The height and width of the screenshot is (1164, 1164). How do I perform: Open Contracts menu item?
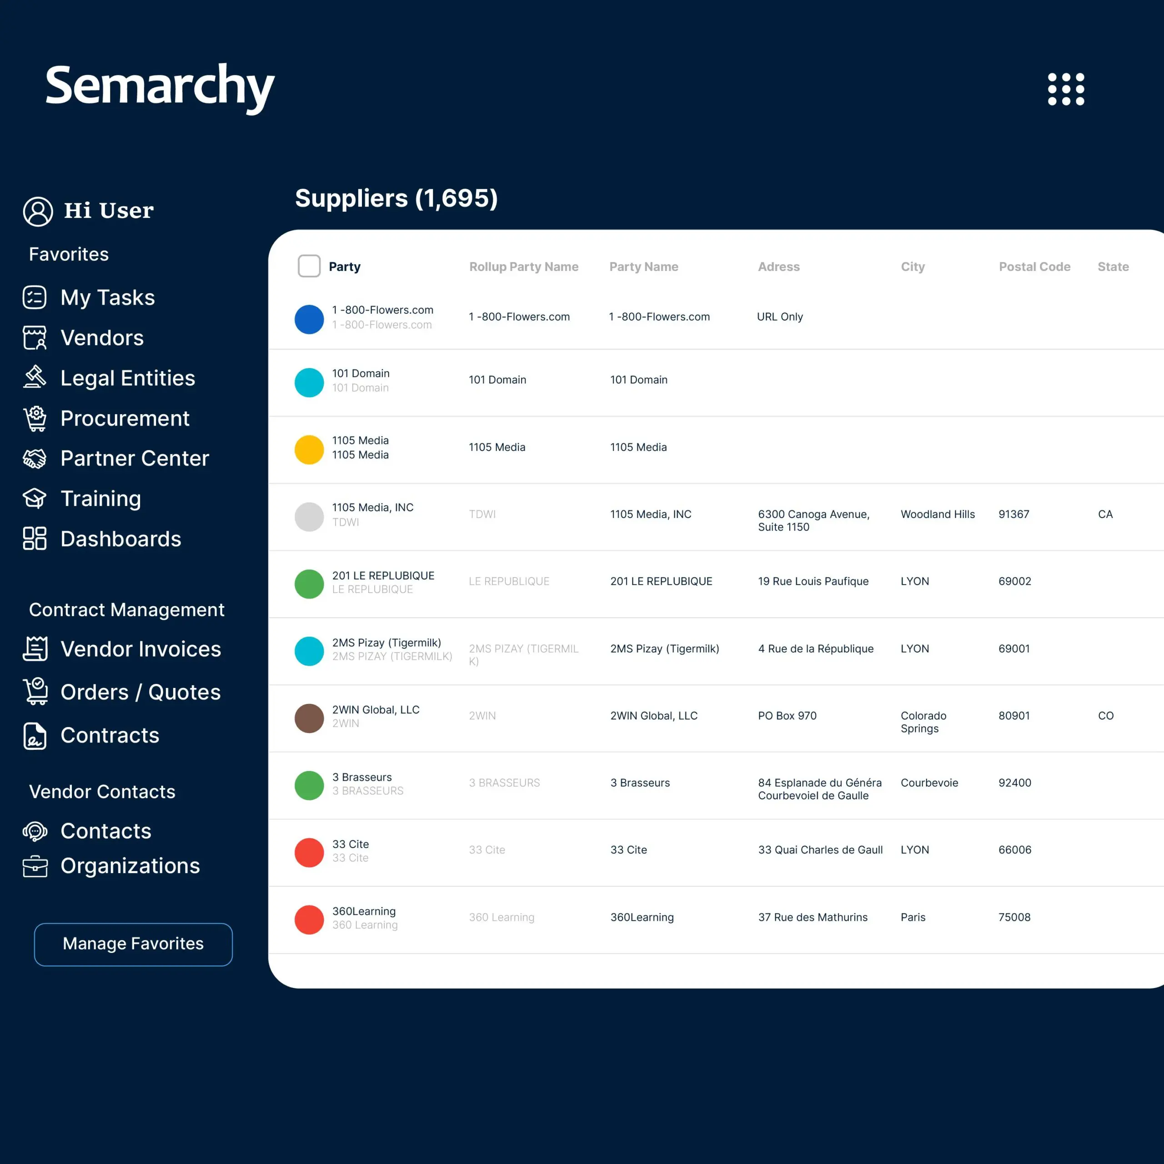[x=110, y=736]
